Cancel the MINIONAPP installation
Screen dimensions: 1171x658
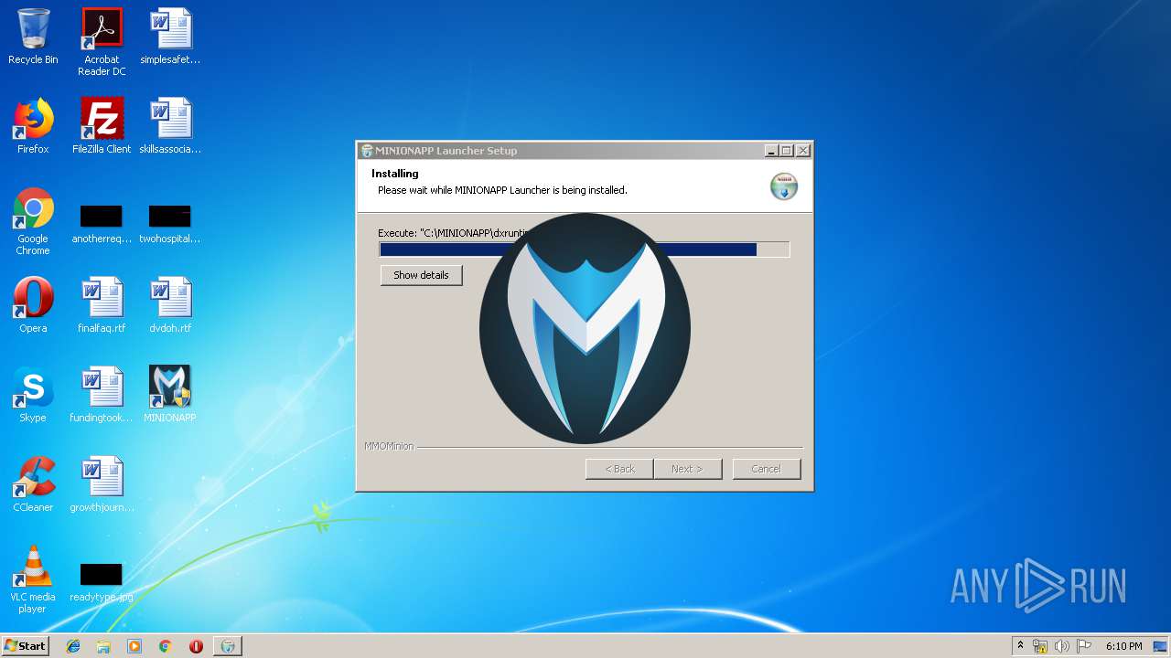(767, 469)
